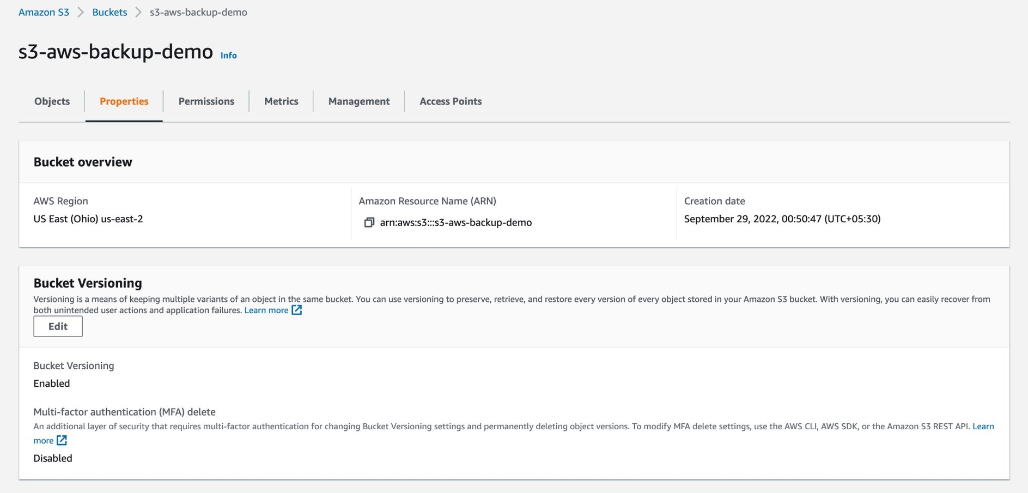Open the Management tab
1028x493 pixels.
click(358, 101)
